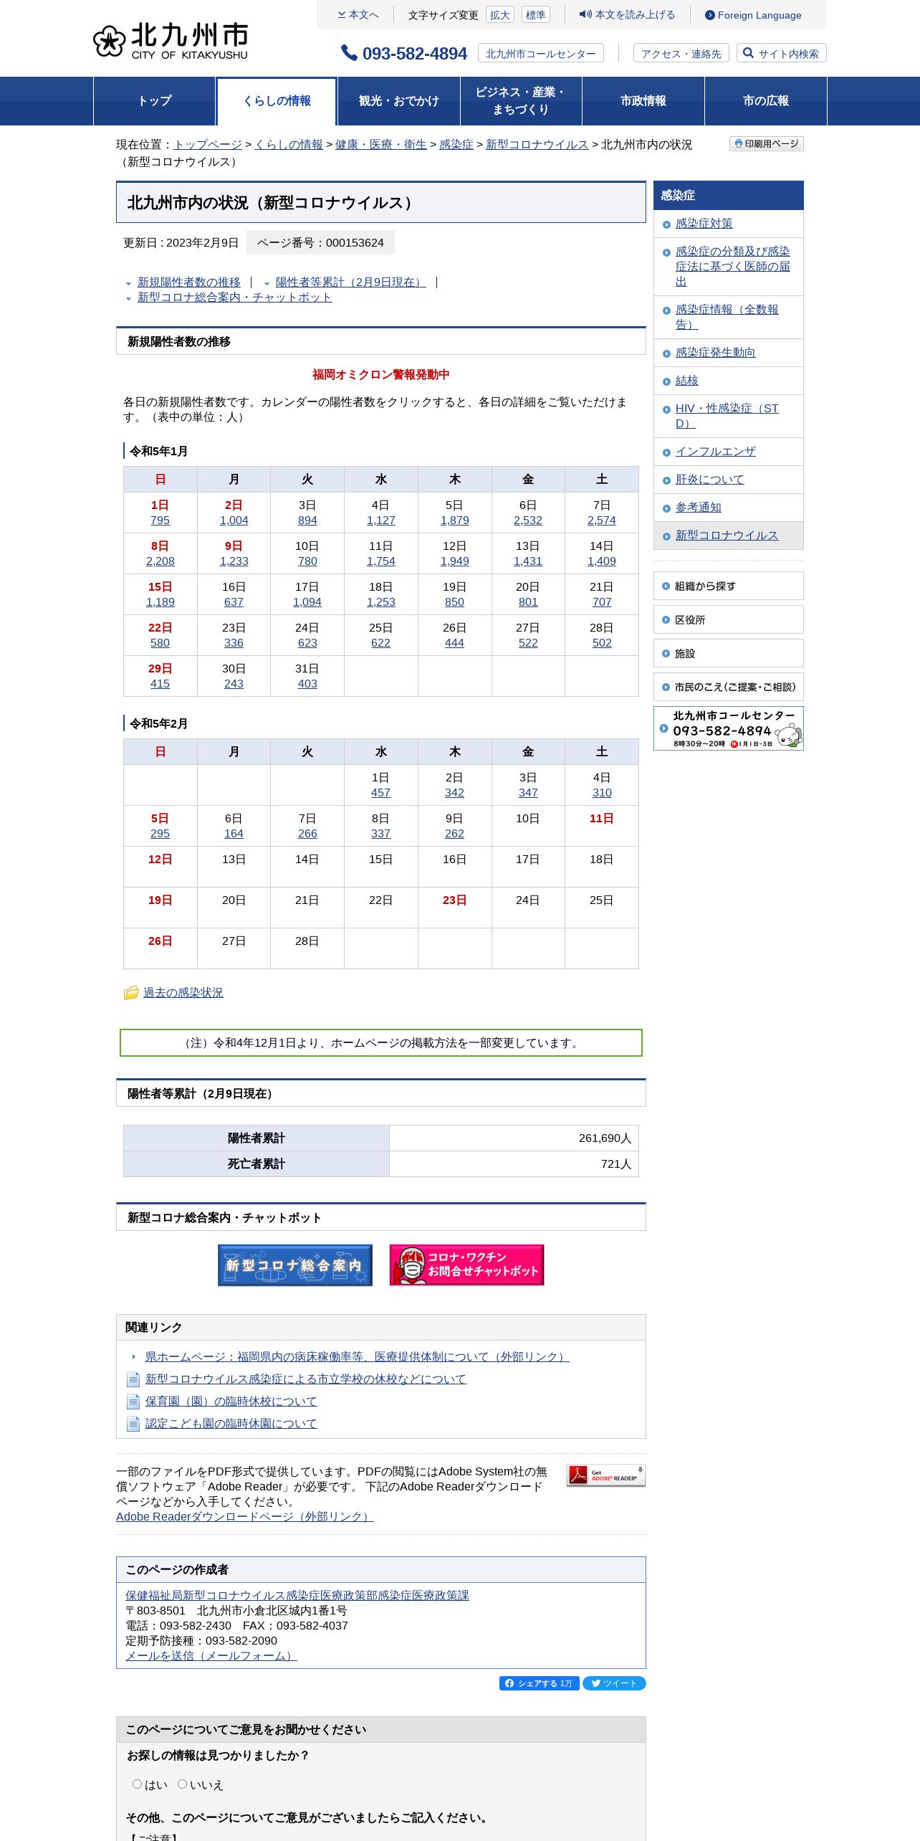The width and height of the screenshot is (920, 1841).
Task: Open the コロナ・ワクチン chatbot banner
Action: click(467, 1265)
